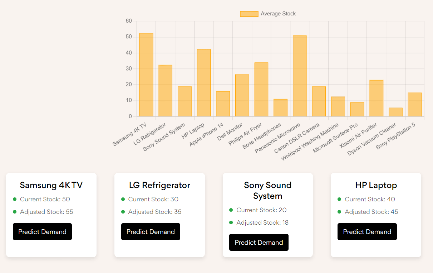Image resolution: width=433 pixels, height=273 pixels.
Task: Toggle the Average Stock legend swatch
Action: coord(249,14)
